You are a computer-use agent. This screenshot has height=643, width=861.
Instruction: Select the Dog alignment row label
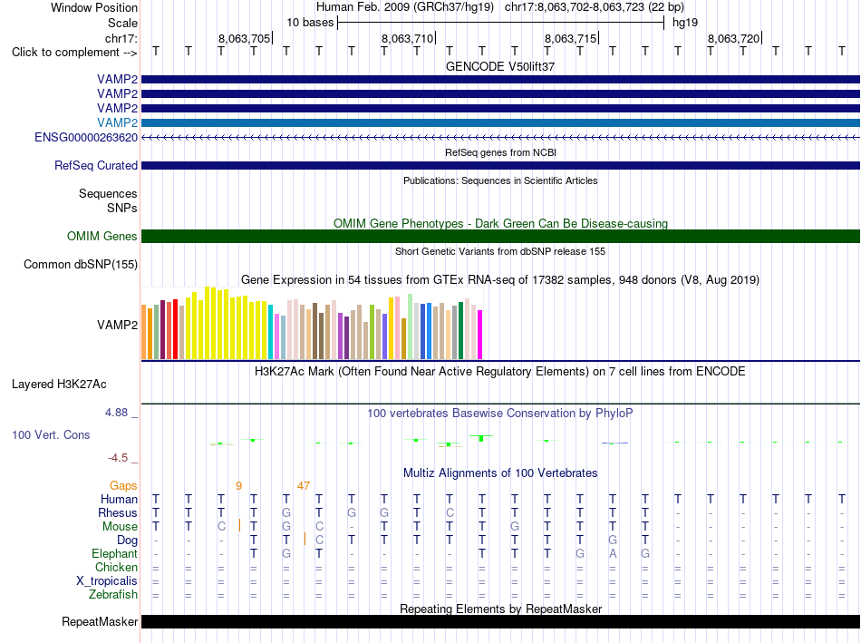click(x=127, y=541)
